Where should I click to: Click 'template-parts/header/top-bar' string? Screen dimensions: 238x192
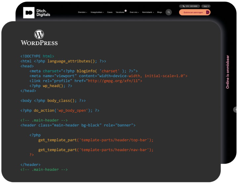tap(114, 140)
